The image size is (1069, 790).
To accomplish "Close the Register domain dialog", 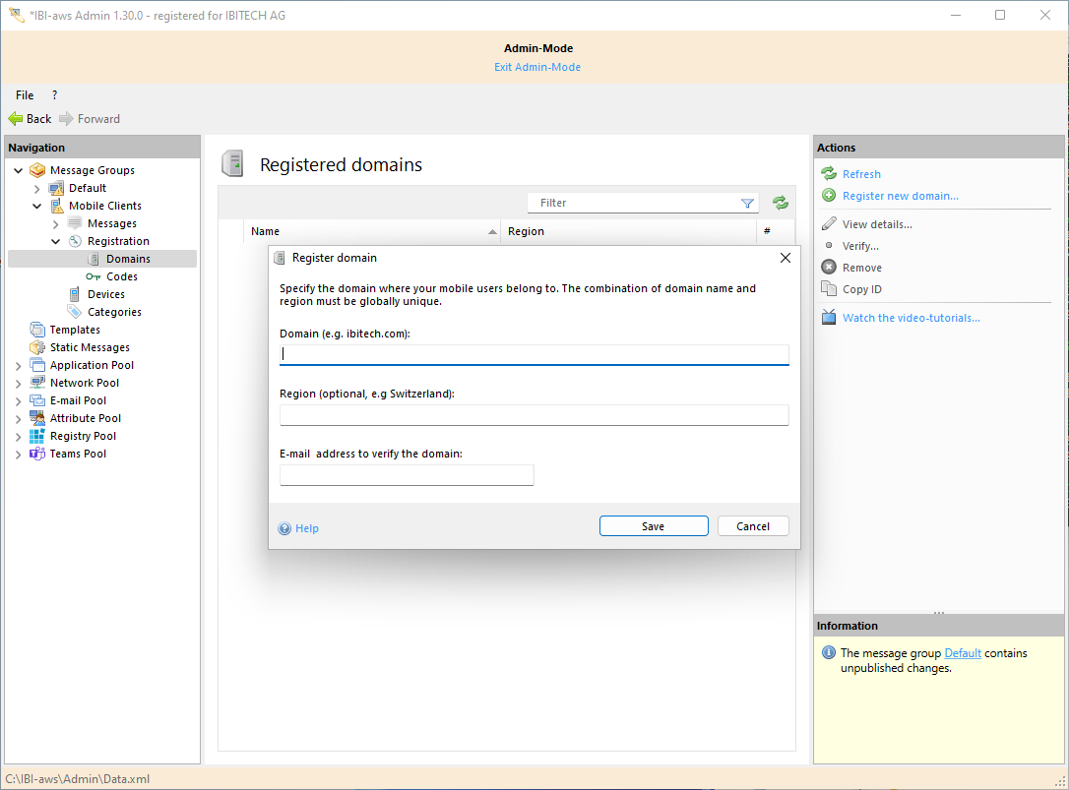I will click(785, 258).
